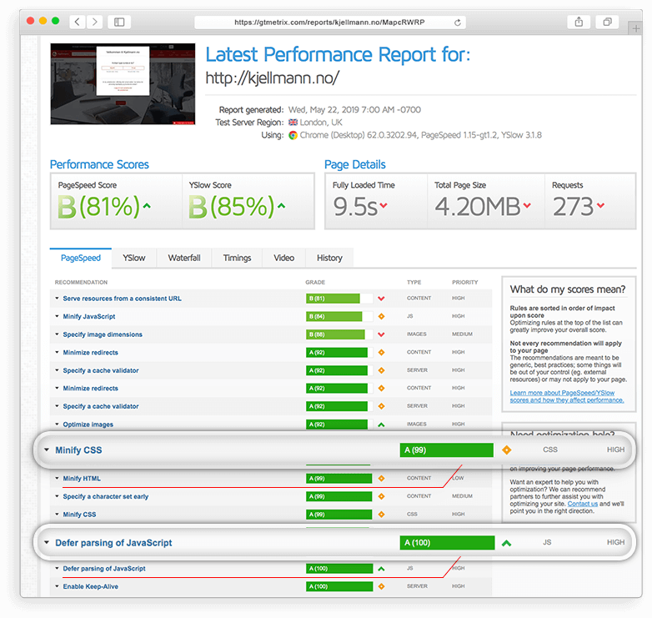Open the Waterfall tab

184,259
